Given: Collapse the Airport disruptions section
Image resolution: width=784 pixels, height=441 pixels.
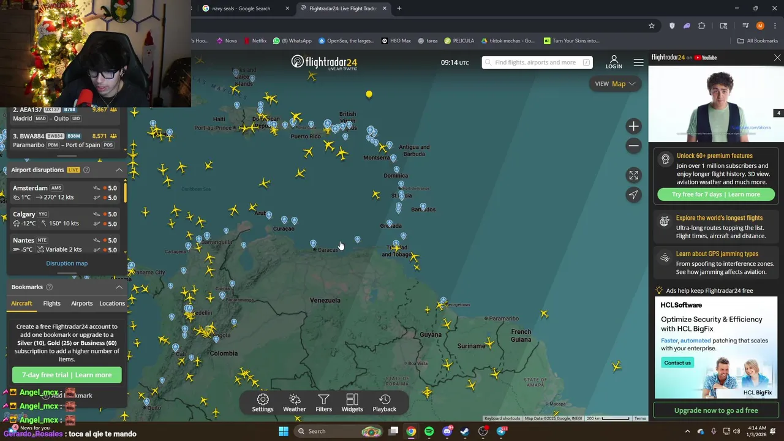Looking at the screenshot, I should tap(119, 170).
